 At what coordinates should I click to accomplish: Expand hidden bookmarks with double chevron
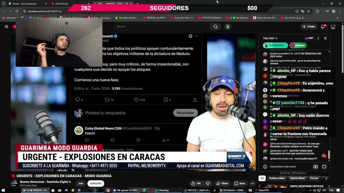point(338,18)
